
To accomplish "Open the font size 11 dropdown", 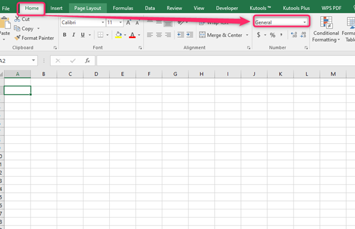I will coord(121,23).
